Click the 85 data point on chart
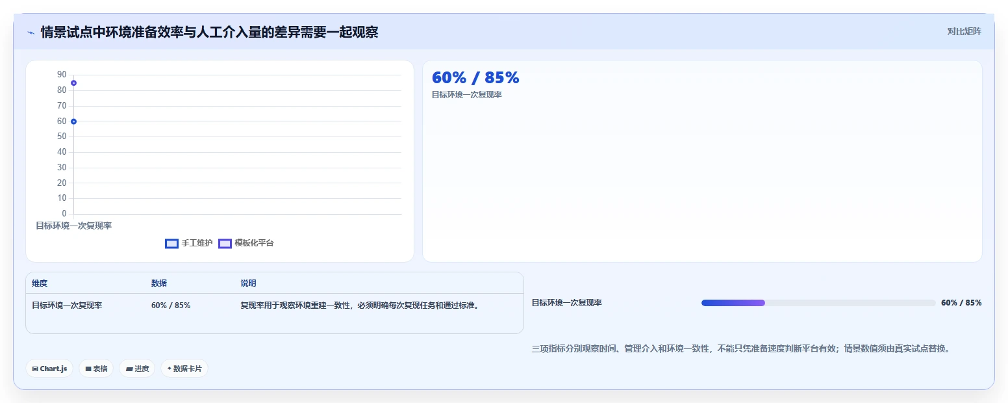 pos(74,83)
